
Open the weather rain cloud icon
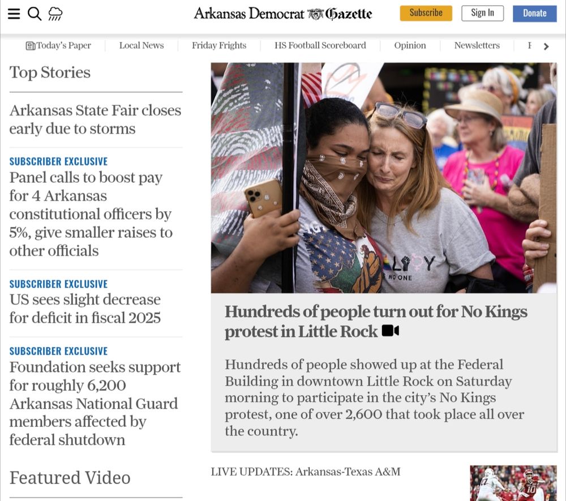coord(55,14)
